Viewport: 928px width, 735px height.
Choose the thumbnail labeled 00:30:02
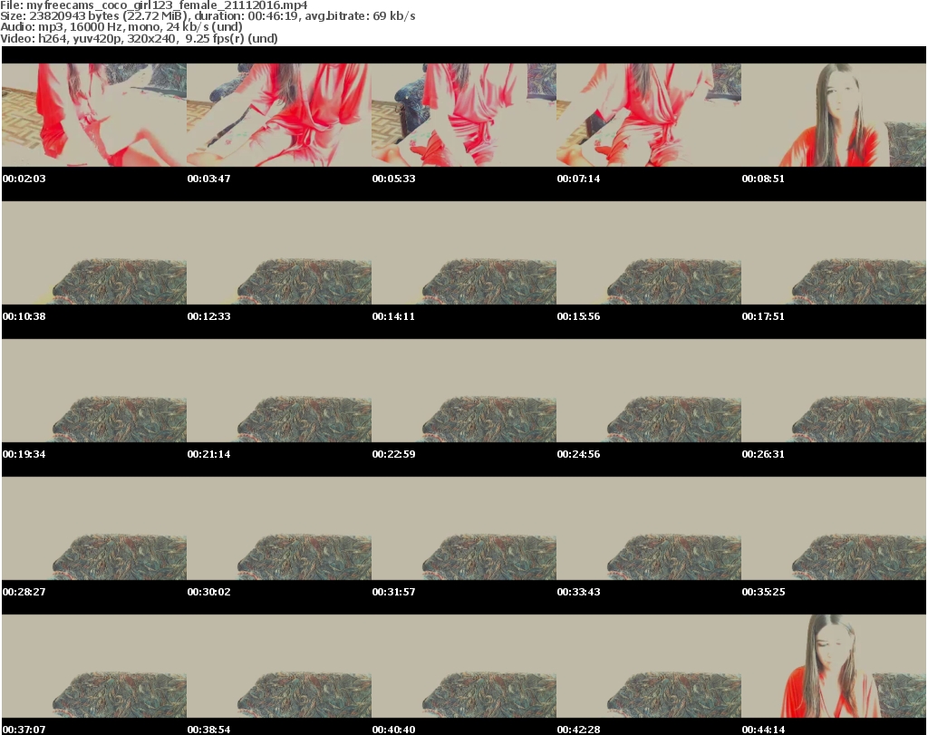[x=279, y=527]
